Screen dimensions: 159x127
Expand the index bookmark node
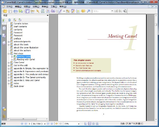click(9, 83)
